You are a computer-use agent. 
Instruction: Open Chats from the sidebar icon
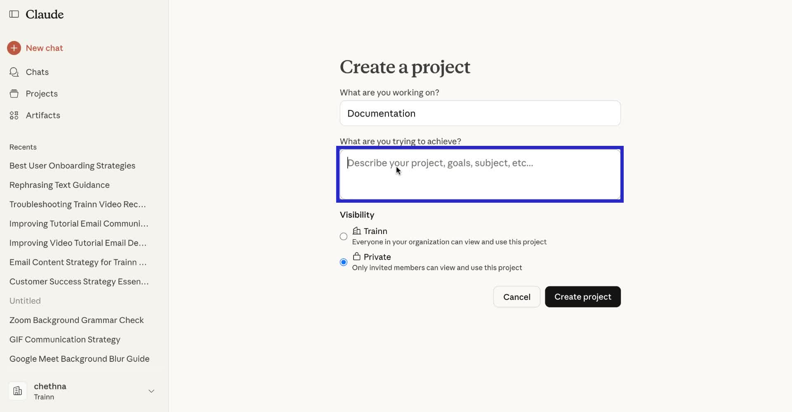(14, 72)
